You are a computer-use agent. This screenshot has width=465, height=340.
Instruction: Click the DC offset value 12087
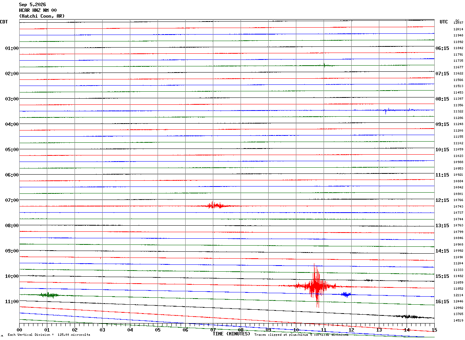pos(458,23)
